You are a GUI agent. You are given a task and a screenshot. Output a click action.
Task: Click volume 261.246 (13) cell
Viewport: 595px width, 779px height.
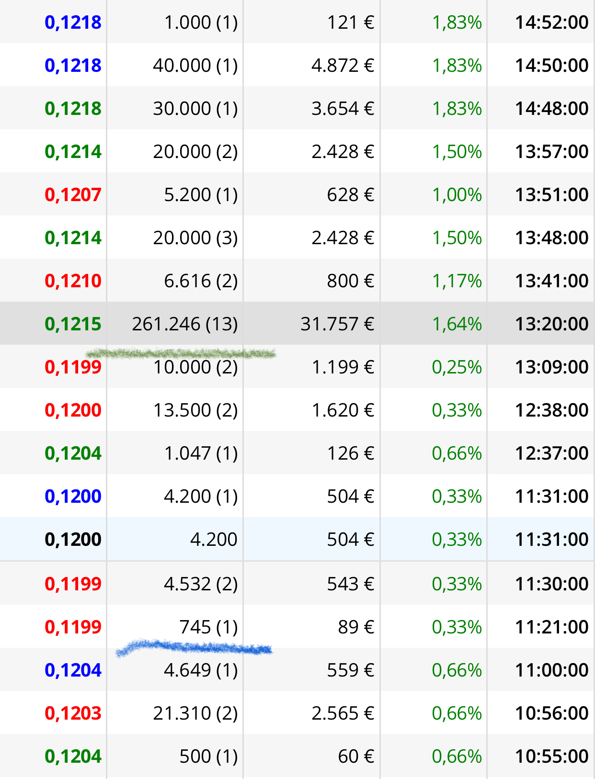[x=185, y=324]
